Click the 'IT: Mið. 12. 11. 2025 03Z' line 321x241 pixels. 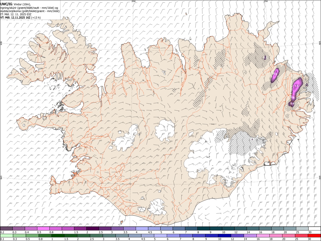coord(15,14)
